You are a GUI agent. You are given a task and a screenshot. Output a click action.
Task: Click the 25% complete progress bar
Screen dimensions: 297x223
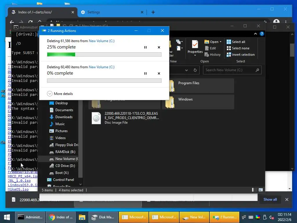[x=104, y=55]
